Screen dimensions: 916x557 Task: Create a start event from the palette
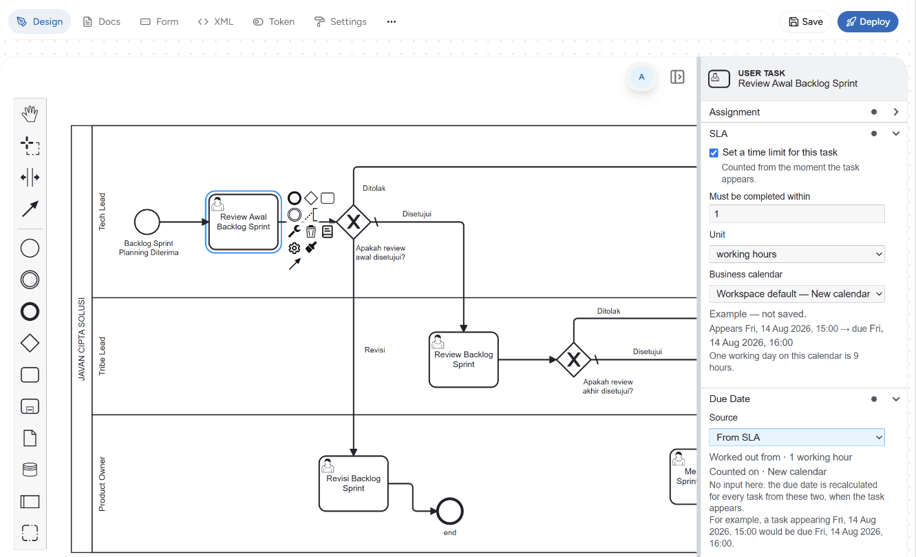30,249
